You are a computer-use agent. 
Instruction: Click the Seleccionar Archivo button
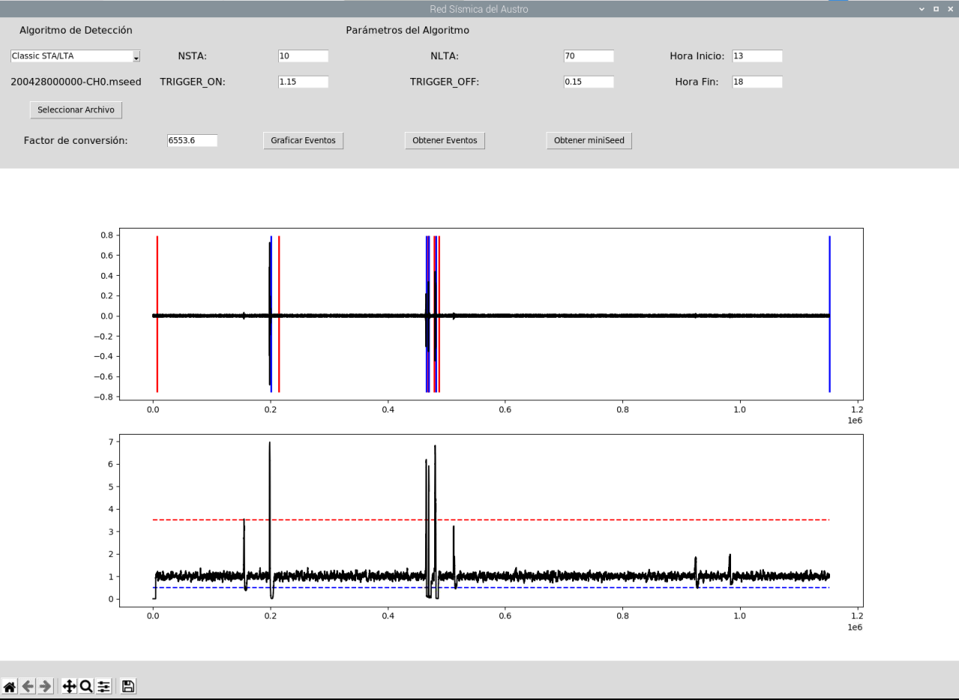[76, 110]
